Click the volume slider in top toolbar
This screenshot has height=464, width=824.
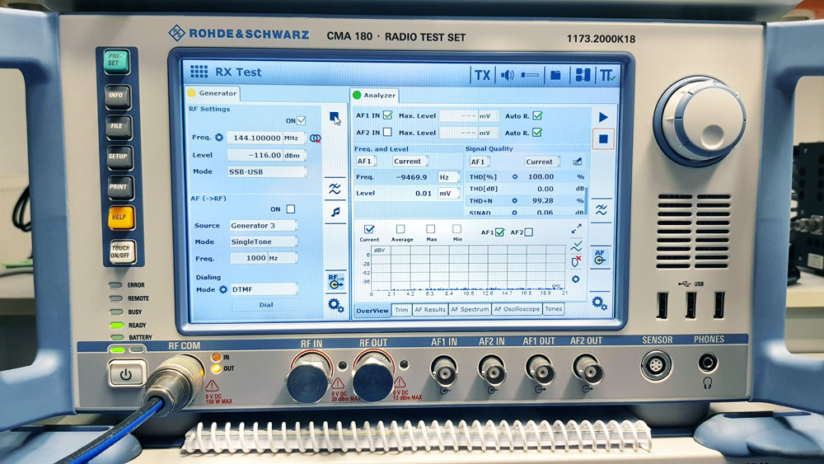pos(530,75)
